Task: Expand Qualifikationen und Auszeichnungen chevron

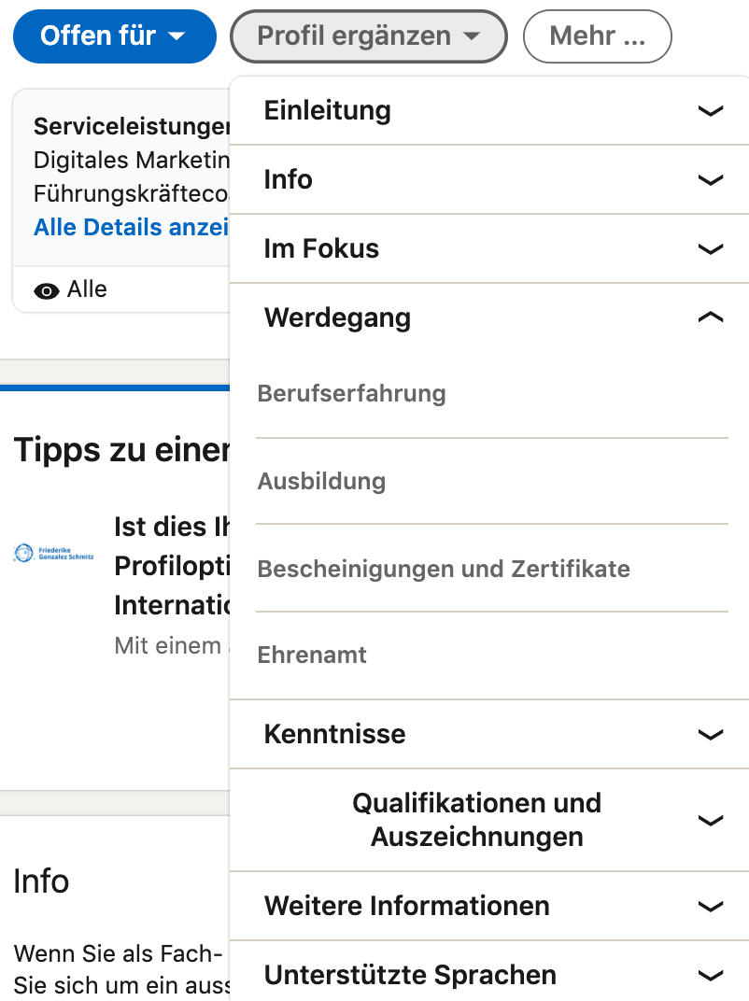Action: [x=710, y=821]
